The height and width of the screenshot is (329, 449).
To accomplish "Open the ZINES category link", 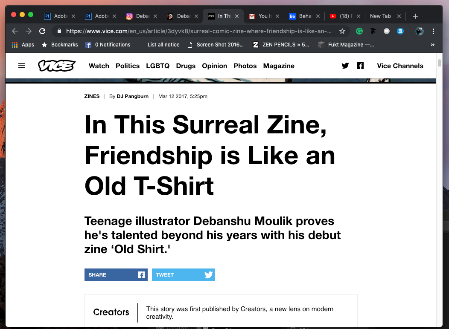I will (x=92, y=96).
